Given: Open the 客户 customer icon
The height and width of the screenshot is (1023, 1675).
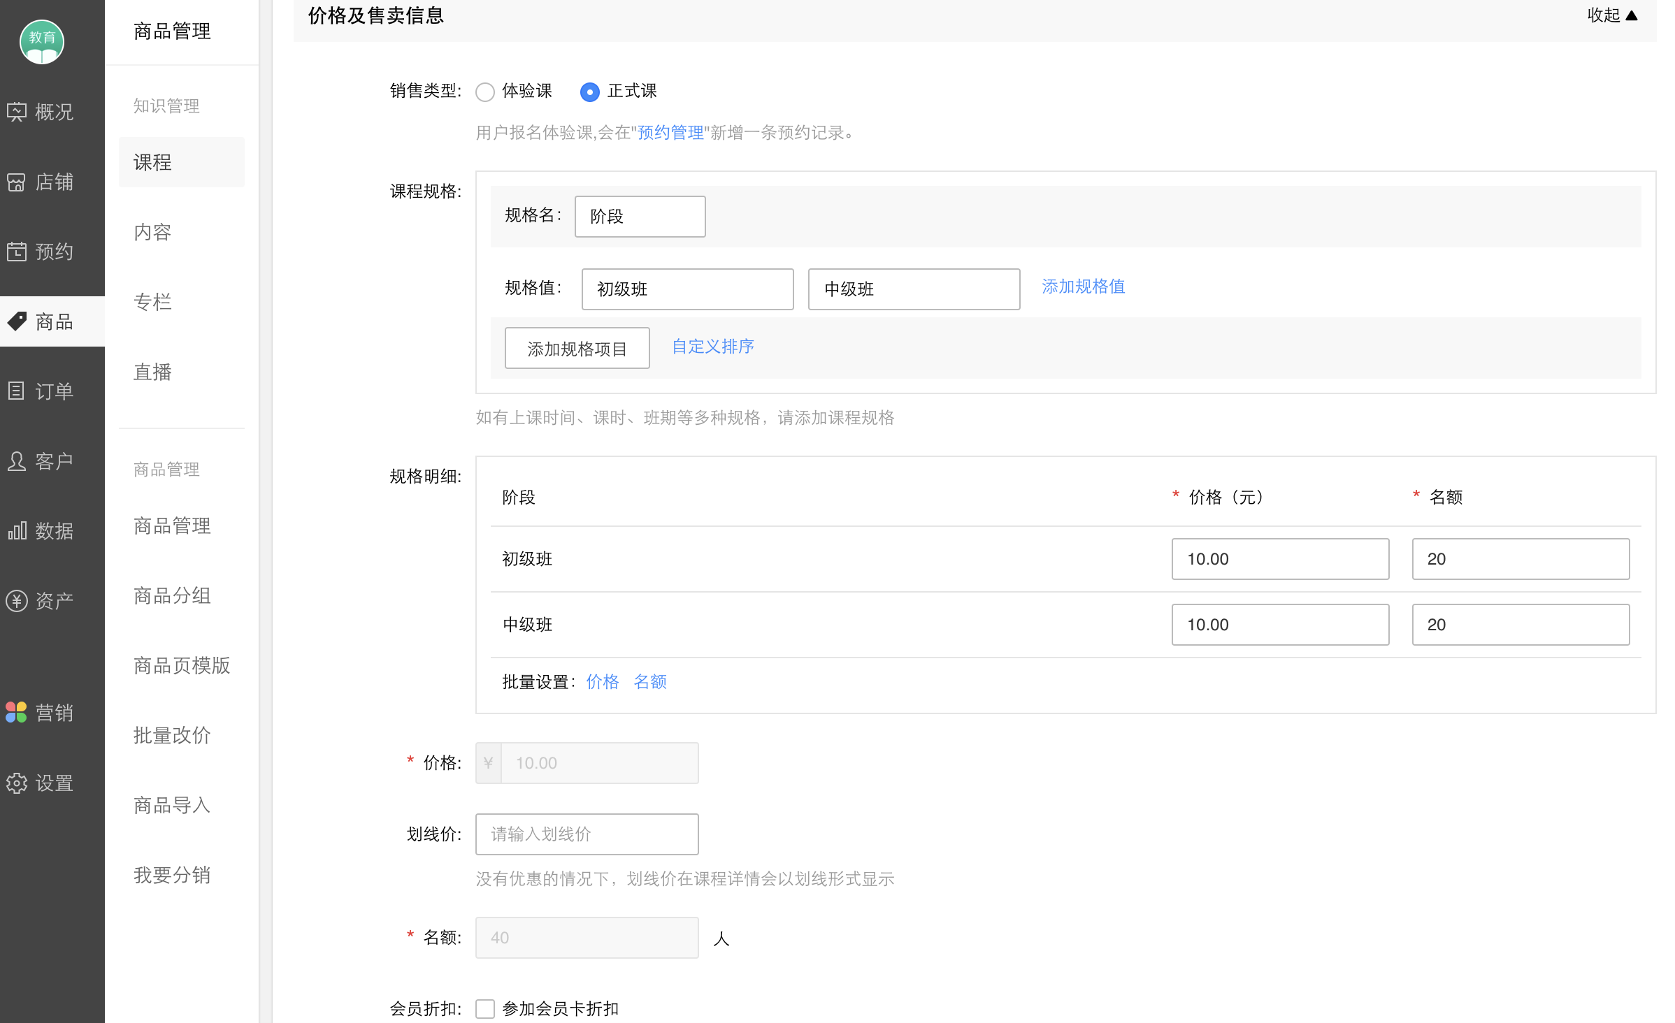Looking at the screenshot, I should click(x=17, y=461).
